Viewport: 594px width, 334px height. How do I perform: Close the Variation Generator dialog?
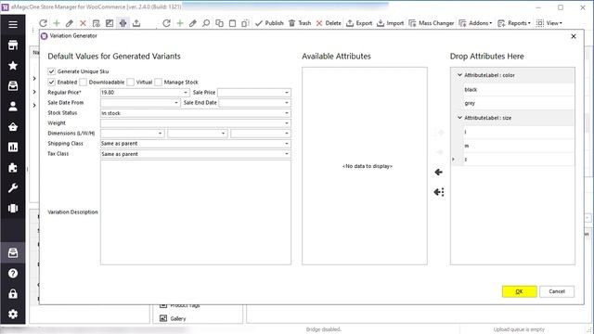click(x=574, y=36)
